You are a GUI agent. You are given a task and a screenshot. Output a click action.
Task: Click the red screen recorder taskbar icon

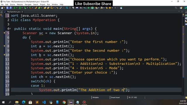(x=84, y=102)
